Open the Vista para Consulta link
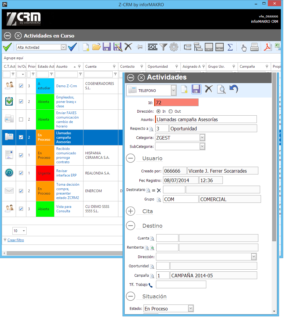 tap(64, 209)
